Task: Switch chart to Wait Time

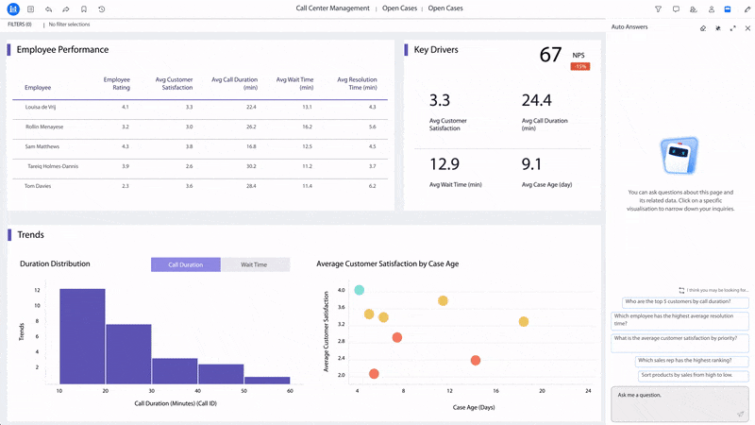Action: point(255,265)
